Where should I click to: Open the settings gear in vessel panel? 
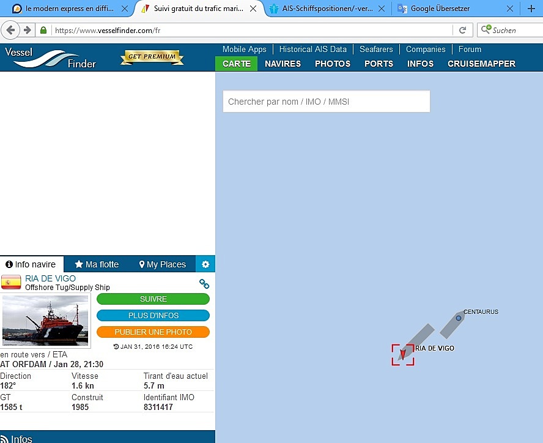(x=205, y=264)
